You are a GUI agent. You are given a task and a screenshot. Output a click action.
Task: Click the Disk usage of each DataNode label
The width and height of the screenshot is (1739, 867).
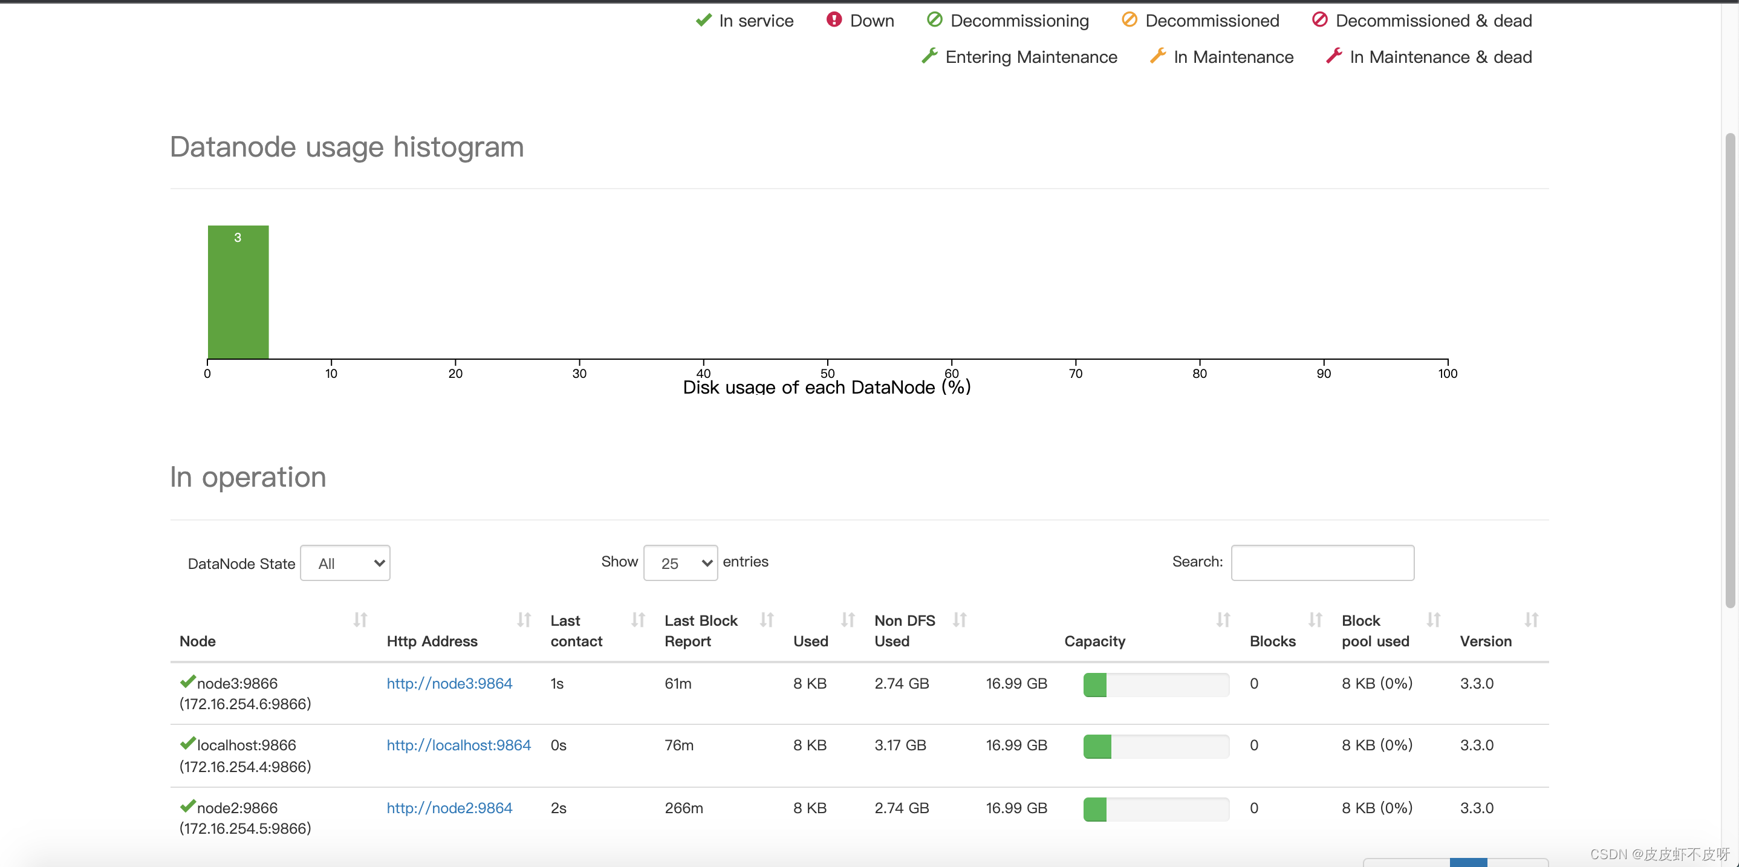[827, 388]
